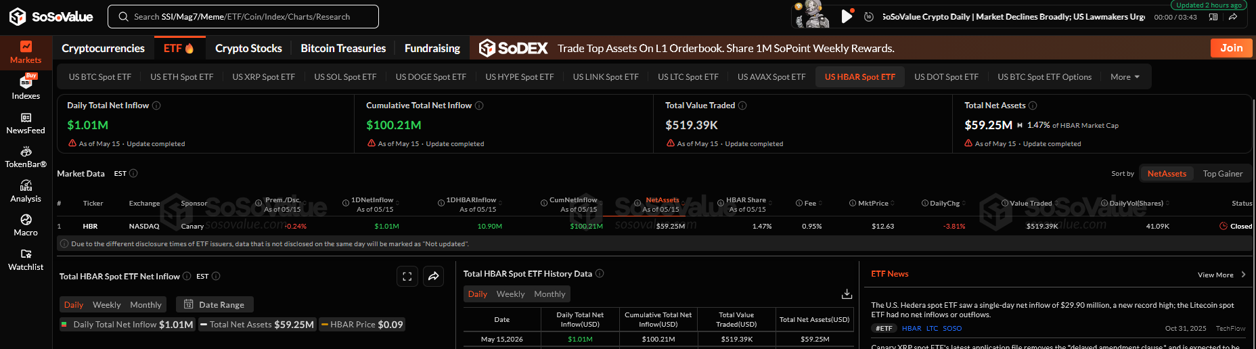
Task: Click the orange Join button
Action: (x=1231, y=48)
